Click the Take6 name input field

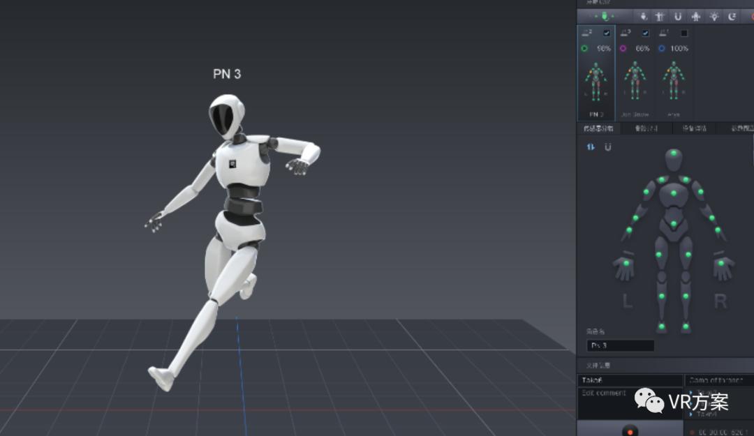[630, 380]
